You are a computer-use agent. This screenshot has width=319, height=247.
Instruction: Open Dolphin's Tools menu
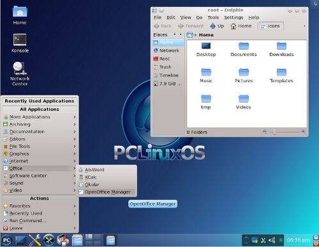coord(213,17)
